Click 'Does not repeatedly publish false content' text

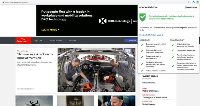(156, 45)
